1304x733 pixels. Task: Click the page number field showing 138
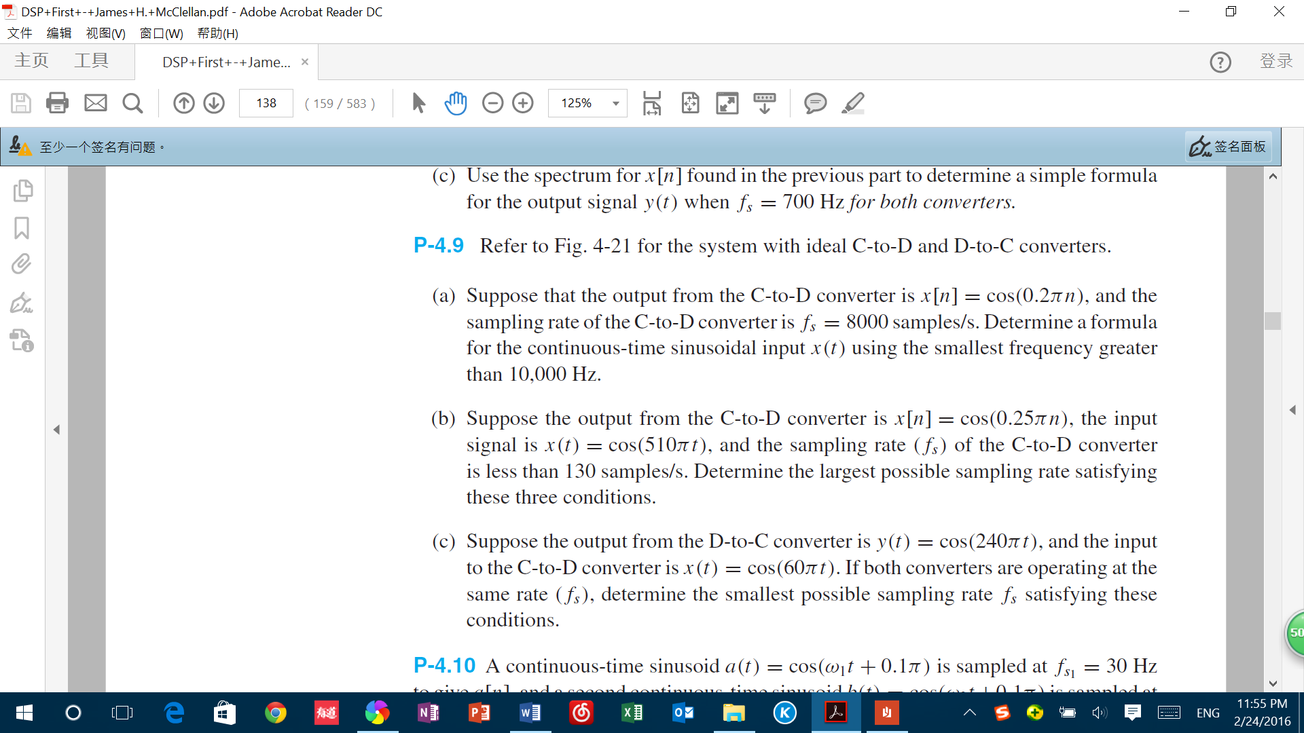tap(266, 103)
